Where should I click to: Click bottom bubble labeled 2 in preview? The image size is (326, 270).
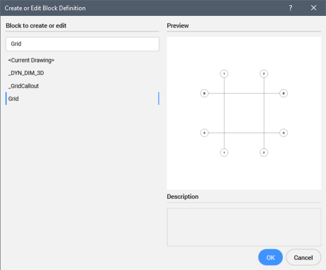point(263,153)
